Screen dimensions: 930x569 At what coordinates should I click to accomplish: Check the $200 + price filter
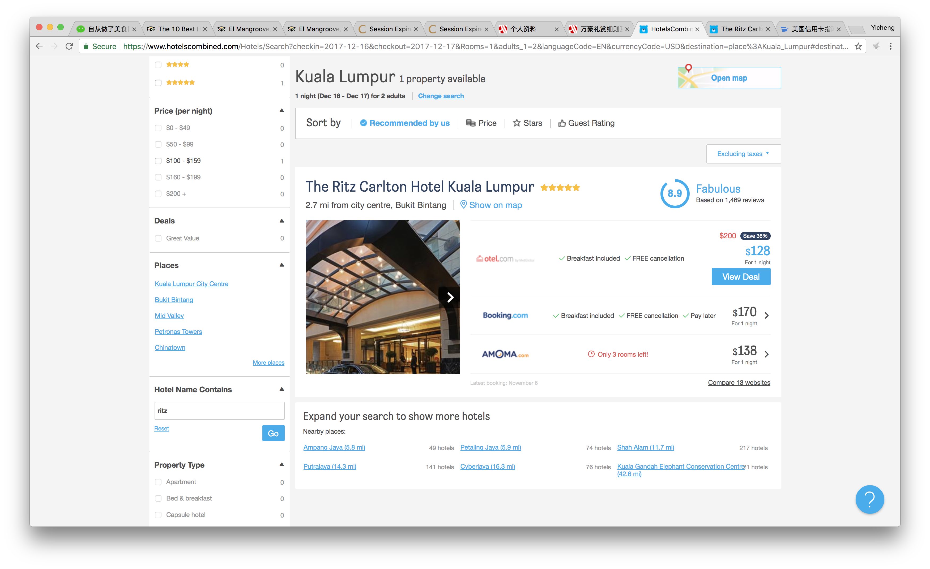(158, 194)
